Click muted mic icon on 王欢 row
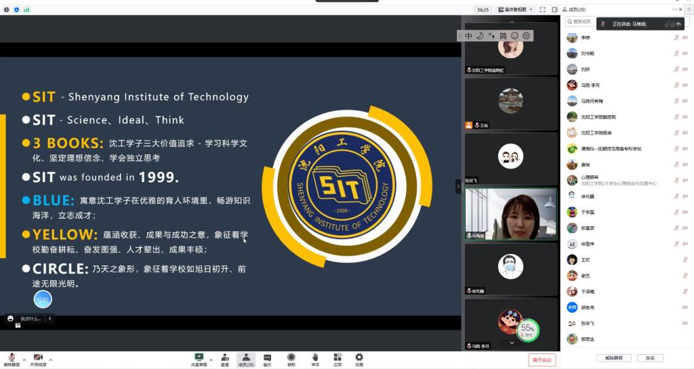 click(x=685, y=260)
